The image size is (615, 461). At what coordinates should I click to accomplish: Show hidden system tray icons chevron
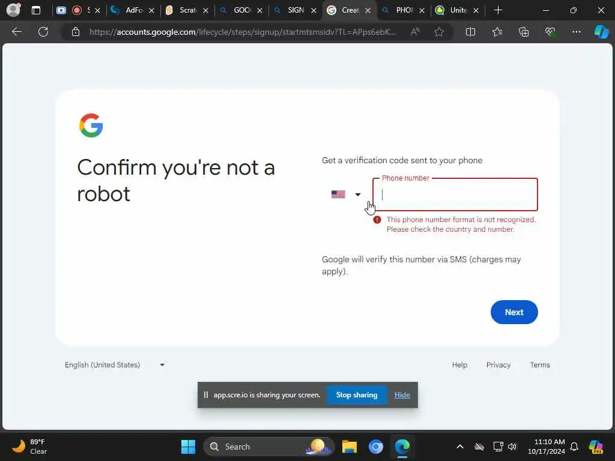coord(459,447)
